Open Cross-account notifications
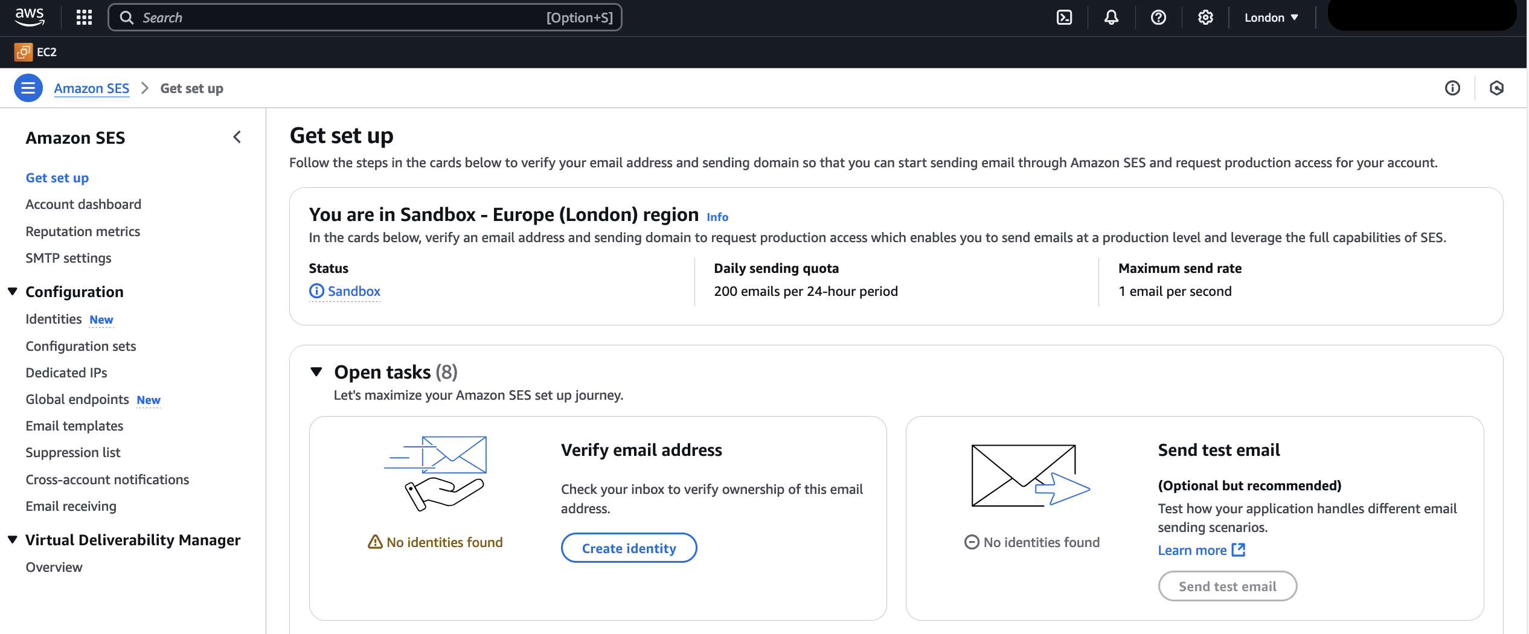1529x634 pixels. (107, 479)
